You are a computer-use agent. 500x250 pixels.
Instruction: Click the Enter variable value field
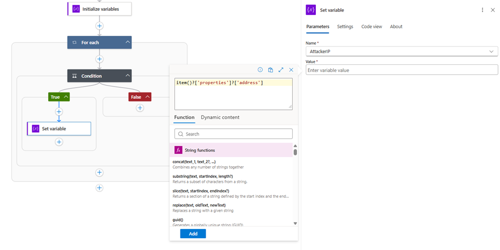point(402,70)
